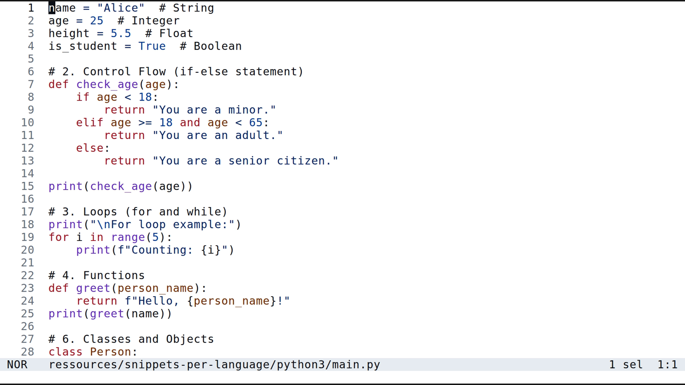Click the class Person declaration
Image resolution: width=685 pixels, height=385 pixels.
click(x=92, y=352)
